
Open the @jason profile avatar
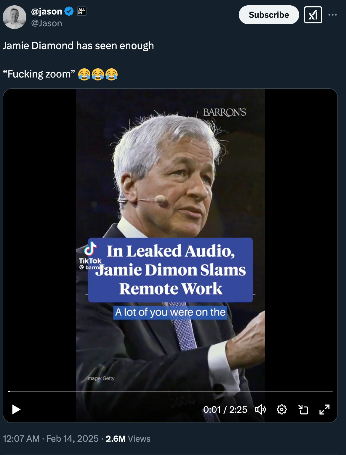coord(15,17)
